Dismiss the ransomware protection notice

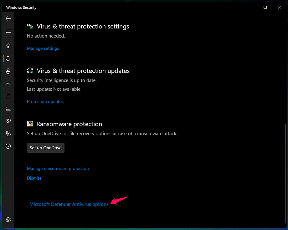(x=34, y=178)
